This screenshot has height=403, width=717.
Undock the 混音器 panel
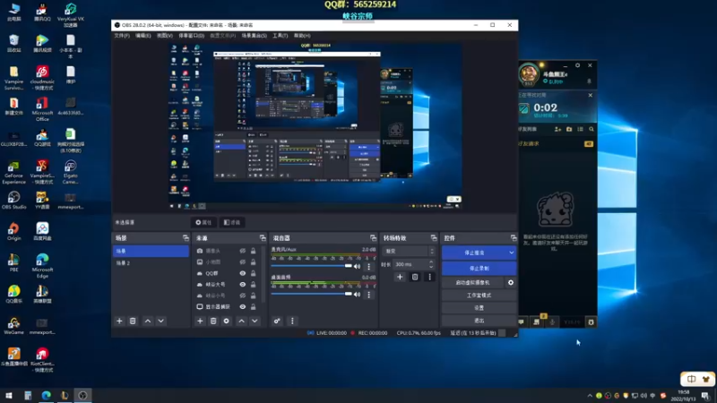pyautogui.click(x=373, y=238)
